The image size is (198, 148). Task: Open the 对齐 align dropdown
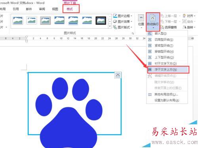189,16
